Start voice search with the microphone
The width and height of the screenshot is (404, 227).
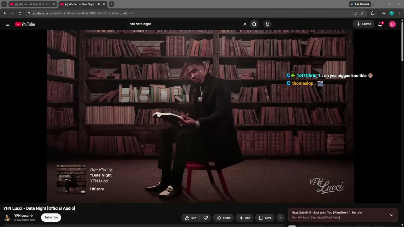point(267,24)
